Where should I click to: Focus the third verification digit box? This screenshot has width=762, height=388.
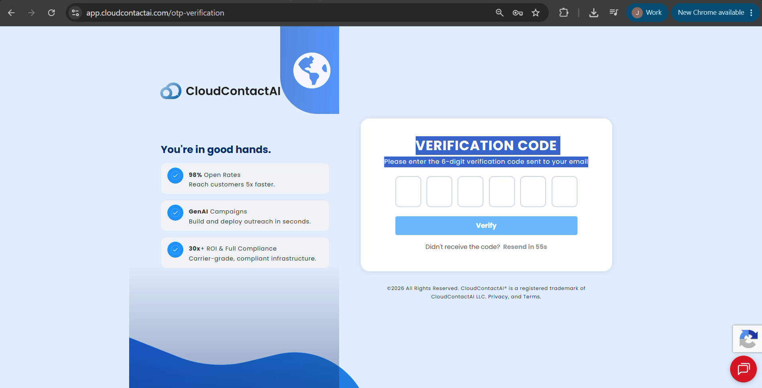[x=470, y=192]
